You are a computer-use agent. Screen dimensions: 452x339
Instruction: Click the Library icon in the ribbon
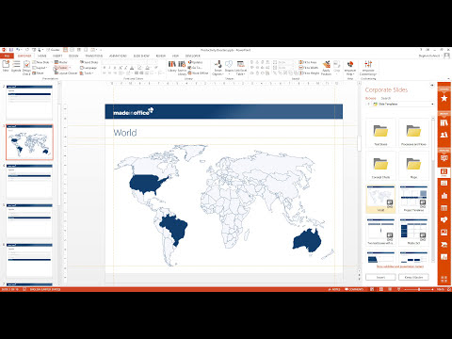click(172, 66)
